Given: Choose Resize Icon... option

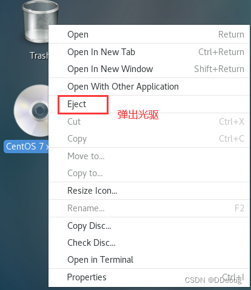Looking at the screenshot, I should pyautogui.click(x=149, y=191).
